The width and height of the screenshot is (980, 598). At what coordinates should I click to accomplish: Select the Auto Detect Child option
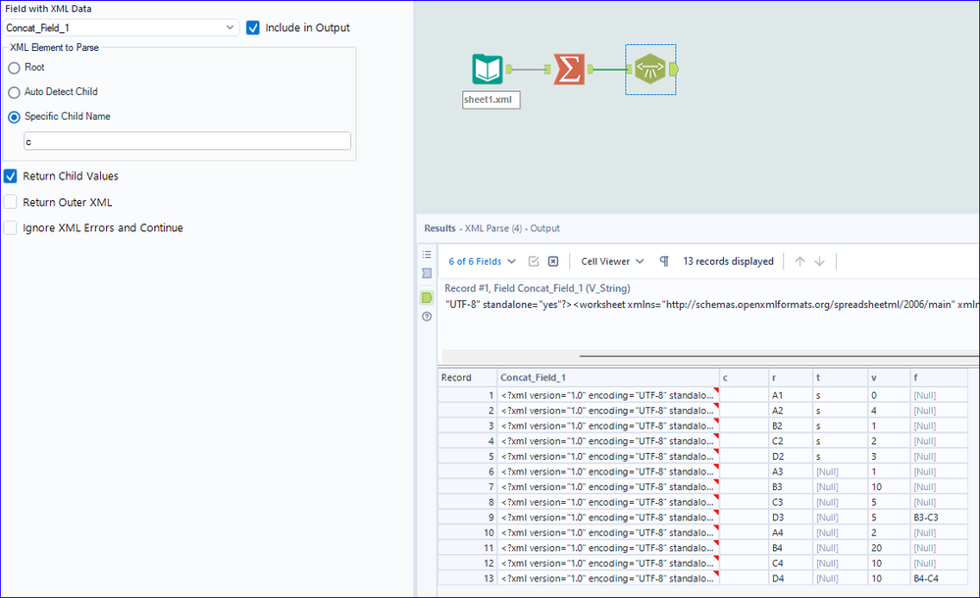click(14, 92)
